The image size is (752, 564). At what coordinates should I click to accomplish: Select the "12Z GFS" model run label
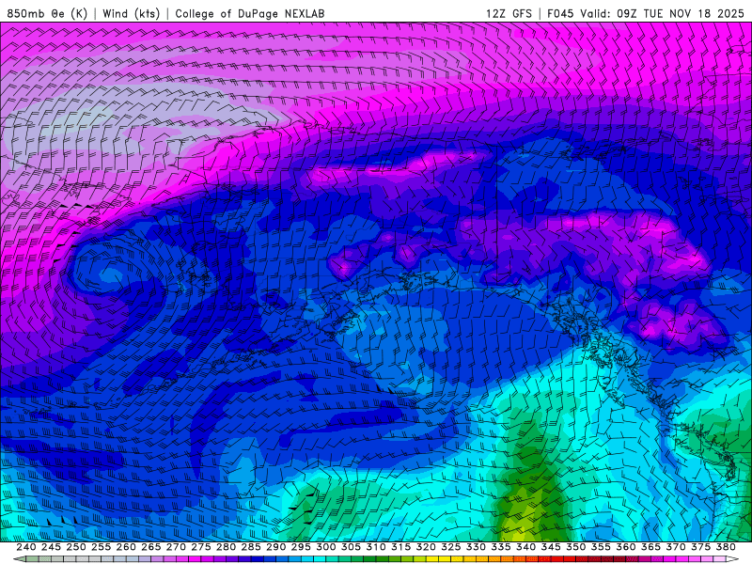(509, 13)
